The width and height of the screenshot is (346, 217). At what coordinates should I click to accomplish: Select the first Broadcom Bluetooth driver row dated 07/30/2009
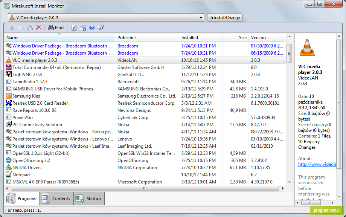[x=145, y=46]
